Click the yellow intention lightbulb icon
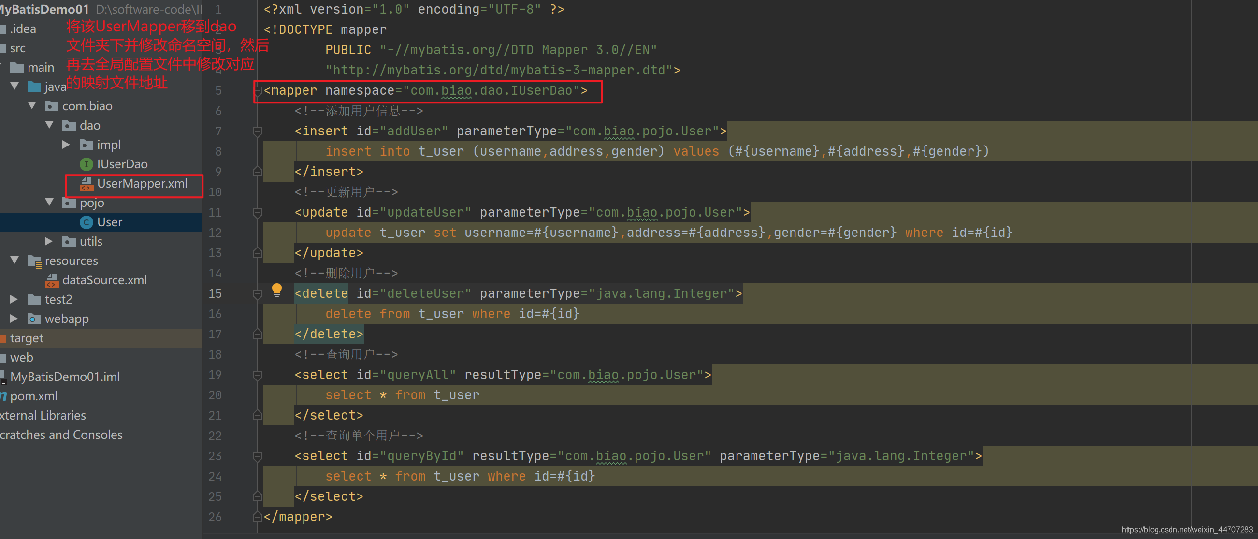 coord(276,290)
